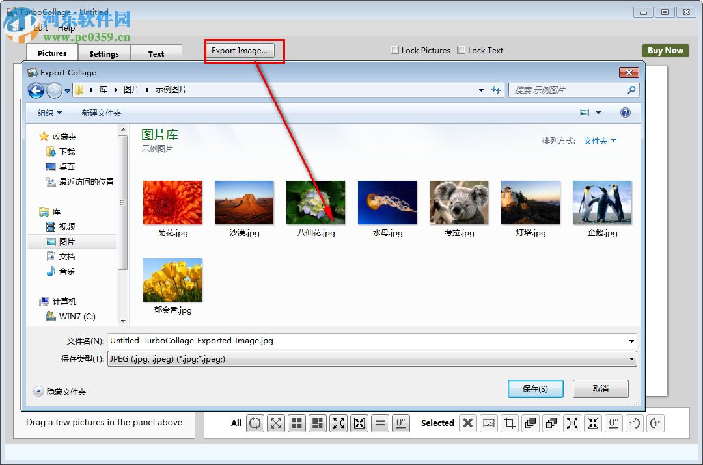Apply the uniform grid layout icon
The height and width of the screenshot is (465, 703).
(x=297, y=423)
